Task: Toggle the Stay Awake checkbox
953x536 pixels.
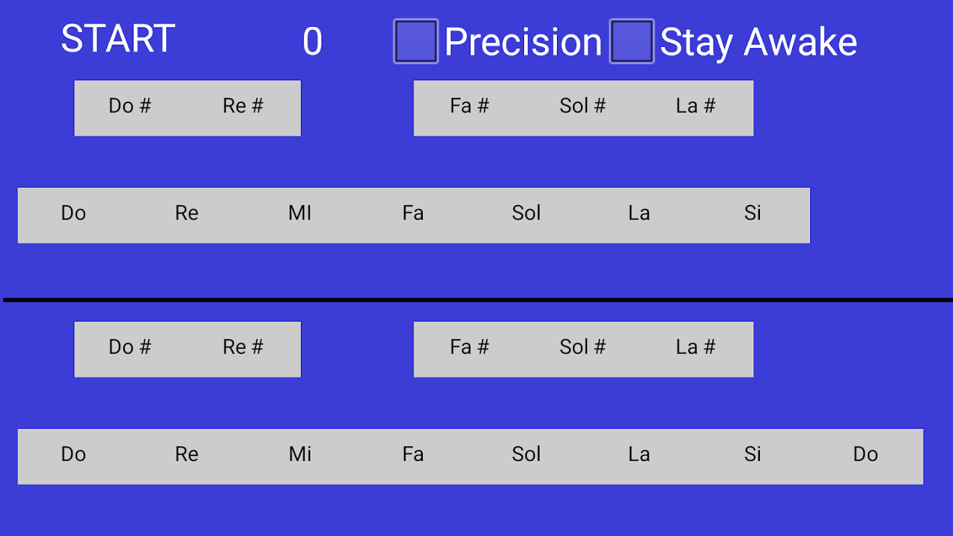Action: coord(631,42)
